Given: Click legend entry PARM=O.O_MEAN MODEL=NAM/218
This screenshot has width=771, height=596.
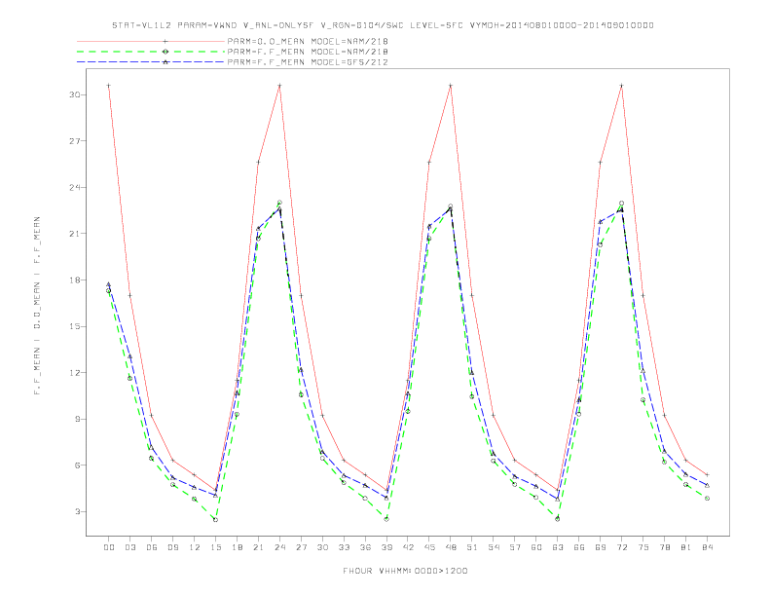Looking at the screenshot, I should pyautogui.click(x=308, y=41).
